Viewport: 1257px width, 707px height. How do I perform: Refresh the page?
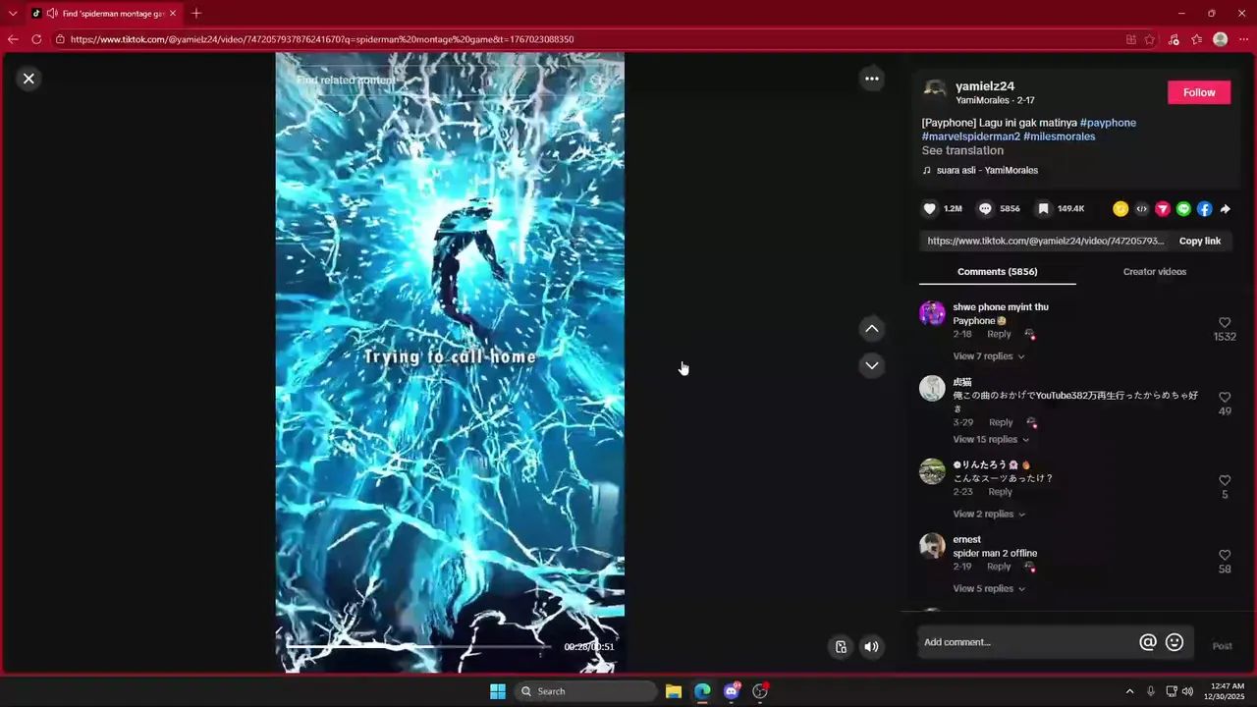(x=36, y=39)
